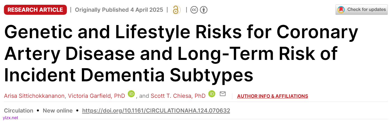Open Scott T. Chiesa's ORCID iD icon
The image size is (390, 122).
coord(212,94)
